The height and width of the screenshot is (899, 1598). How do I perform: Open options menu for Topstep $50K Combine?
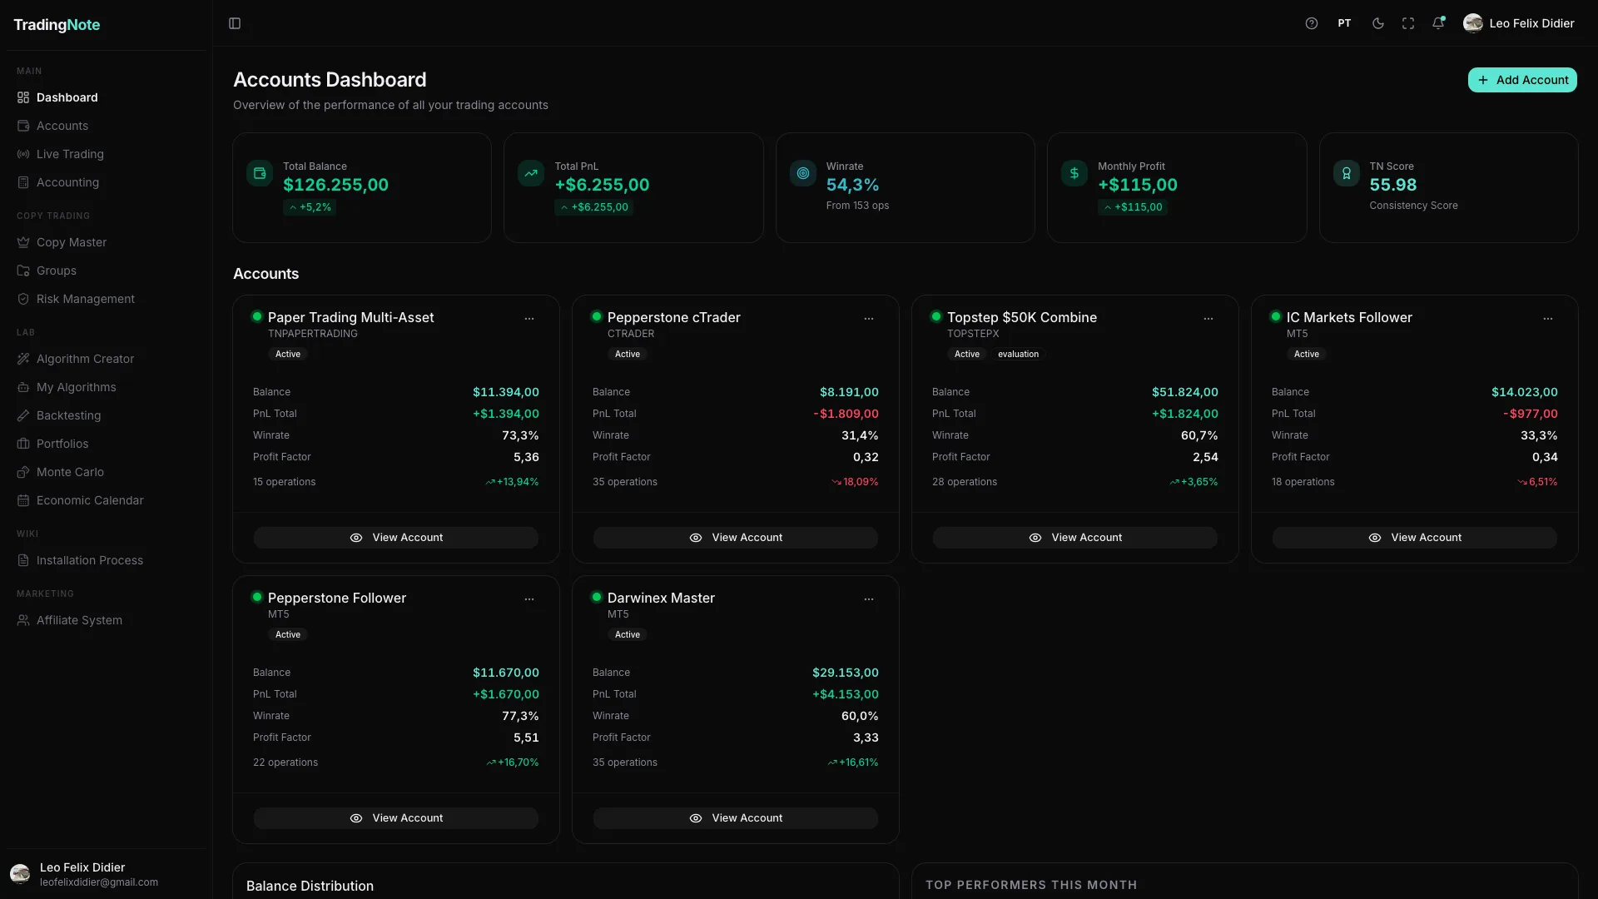[x=1208, y=319]
